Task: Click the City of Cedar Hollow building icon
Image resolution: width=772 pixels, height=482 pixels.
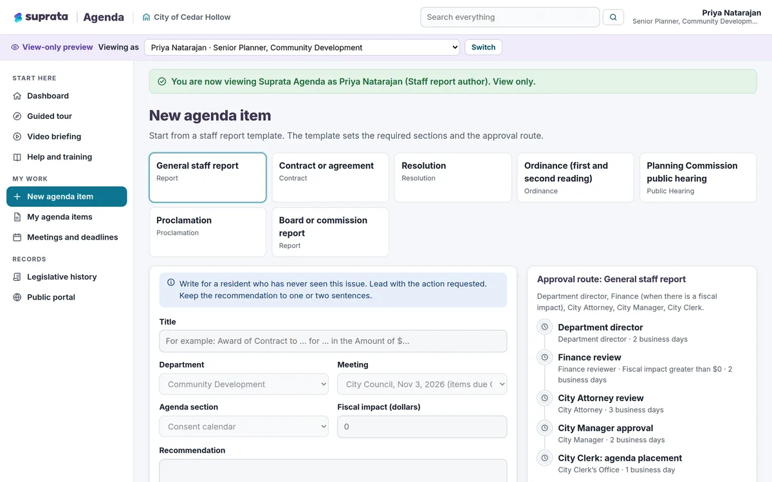Action: coord(146,17)
